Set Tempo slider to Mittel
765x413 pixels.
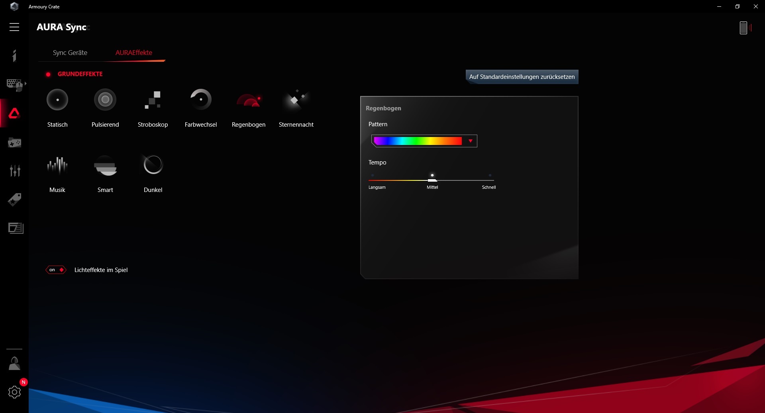coord(432,176)
